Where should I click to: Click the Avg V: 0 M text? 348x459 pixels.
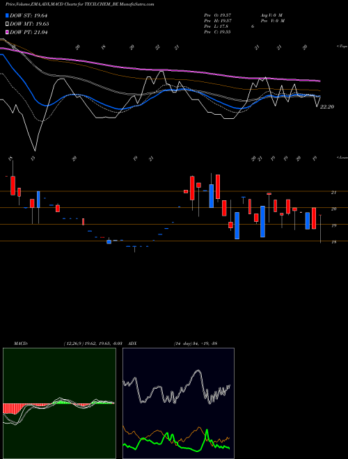[x=271, y=15]
